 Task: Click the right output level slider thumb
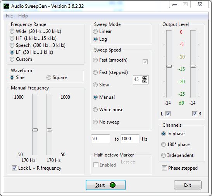point(193,66)
